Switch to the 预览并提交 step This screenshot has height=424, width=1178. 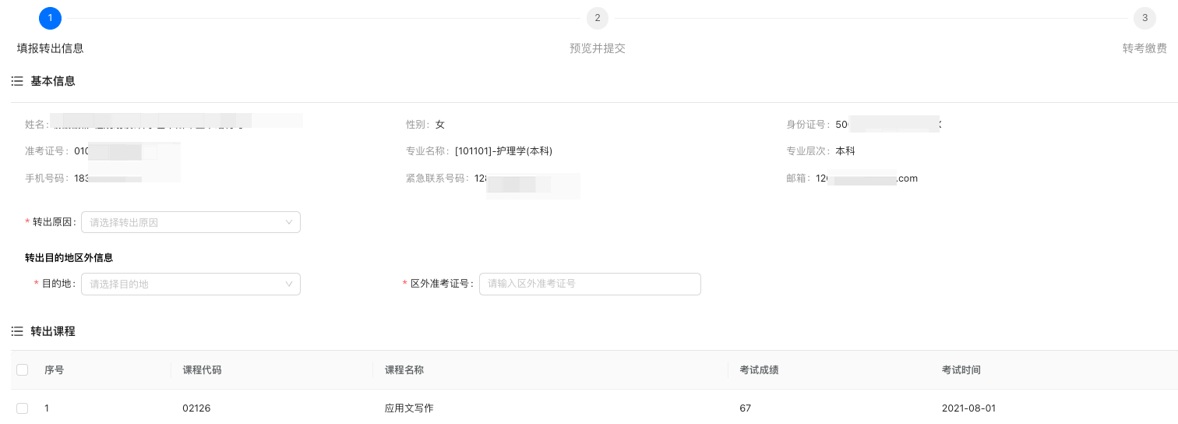[x=598, y=48]
